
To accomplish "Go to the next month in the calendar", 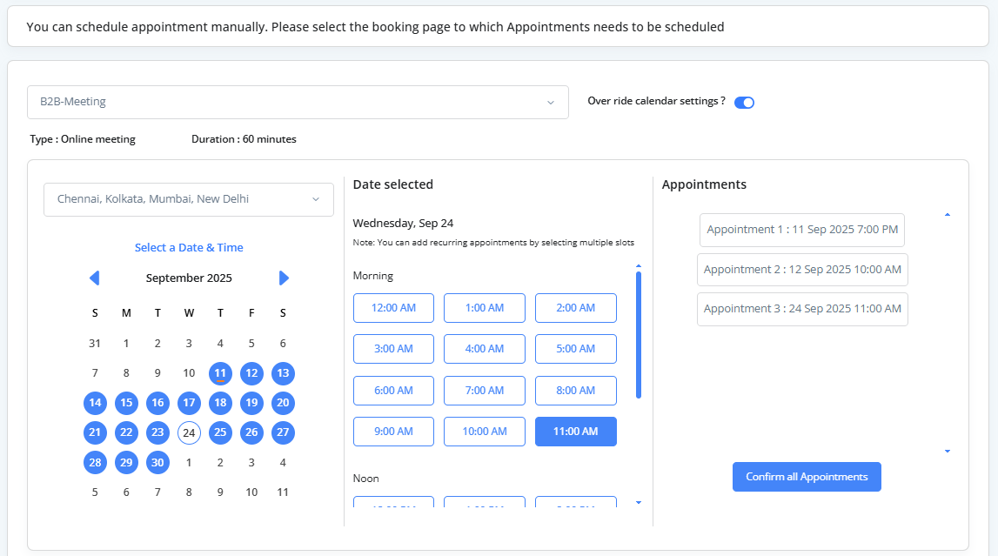I will pyautogui.click(x=284, y=278).
